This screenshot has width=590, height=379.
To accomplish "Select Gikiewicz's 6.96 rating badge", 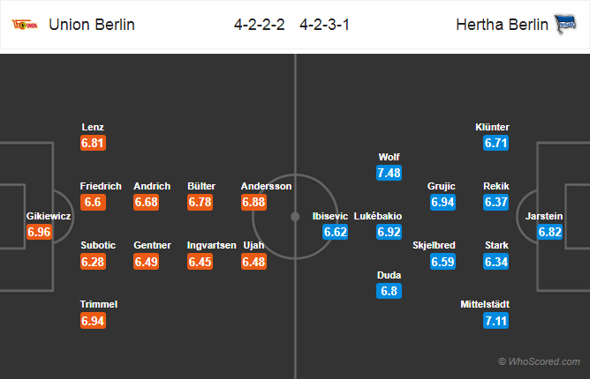I will [x=39, y=232].
